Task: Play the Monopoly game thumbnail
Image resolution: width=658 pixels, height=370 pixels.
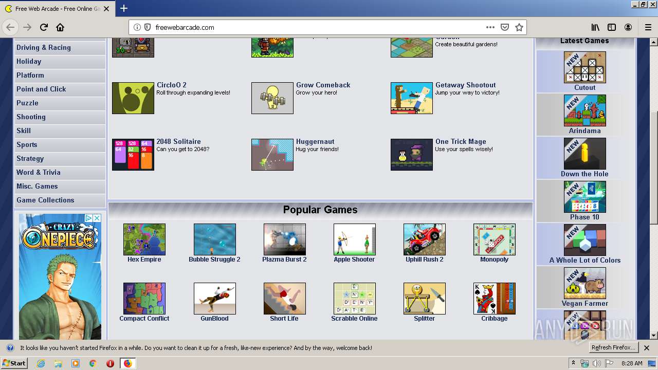Action: click(x=495, y=239)
